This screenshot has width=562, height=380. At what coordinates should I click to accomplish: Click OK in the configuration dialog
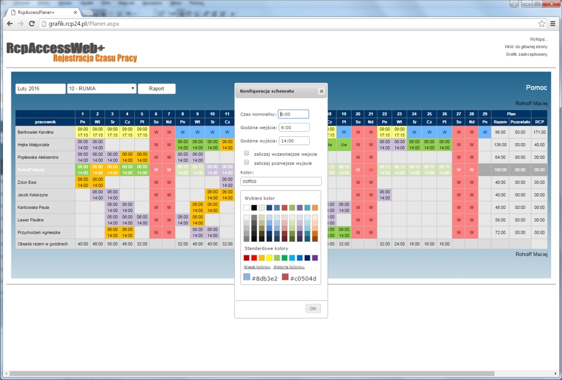pyautogui.click(x=312, y=308)
